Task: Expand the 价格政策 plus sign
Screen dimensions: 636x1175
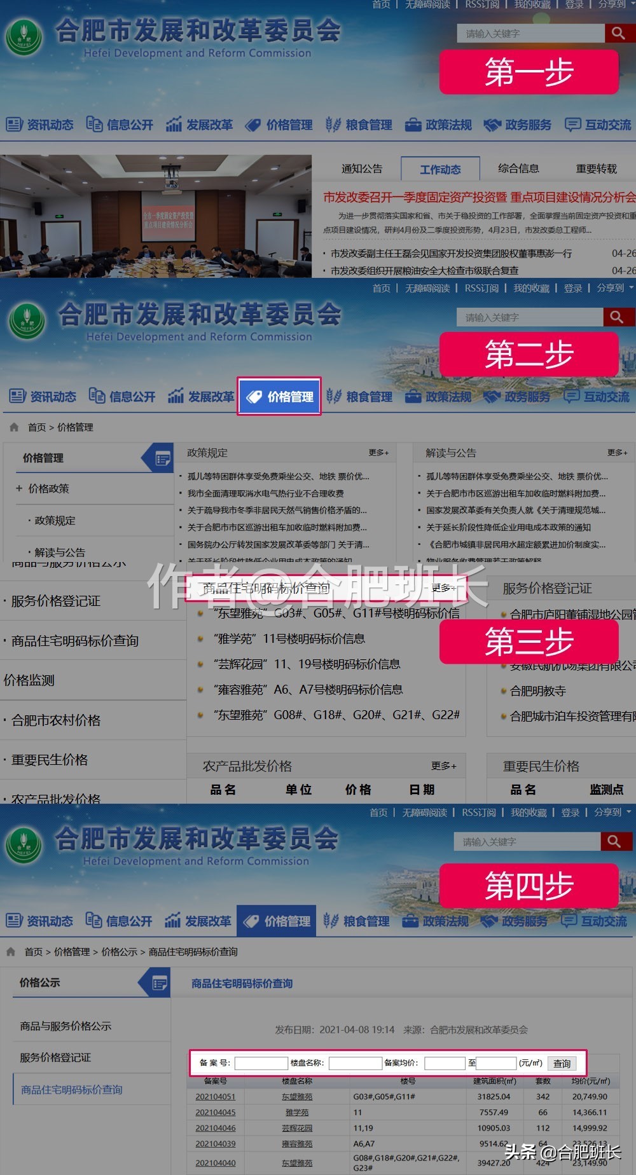Action: click(x=19, y=488)
